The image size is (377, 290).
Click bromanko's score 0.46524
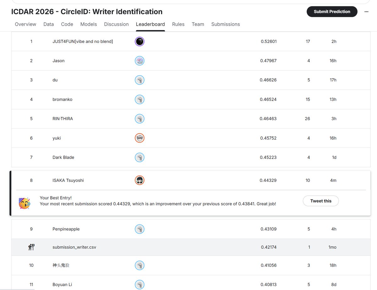coord(268,99)
